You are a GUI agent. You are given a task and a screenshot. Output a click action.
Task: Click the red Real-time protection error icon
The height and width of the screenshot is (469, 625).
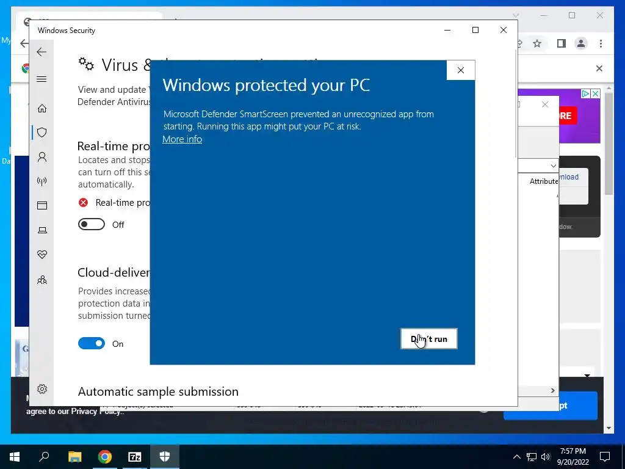coord(83,203)
